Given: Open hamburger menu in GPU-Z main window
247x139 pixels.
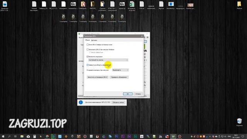Looking at the screenshot, I should coord(147,37).
